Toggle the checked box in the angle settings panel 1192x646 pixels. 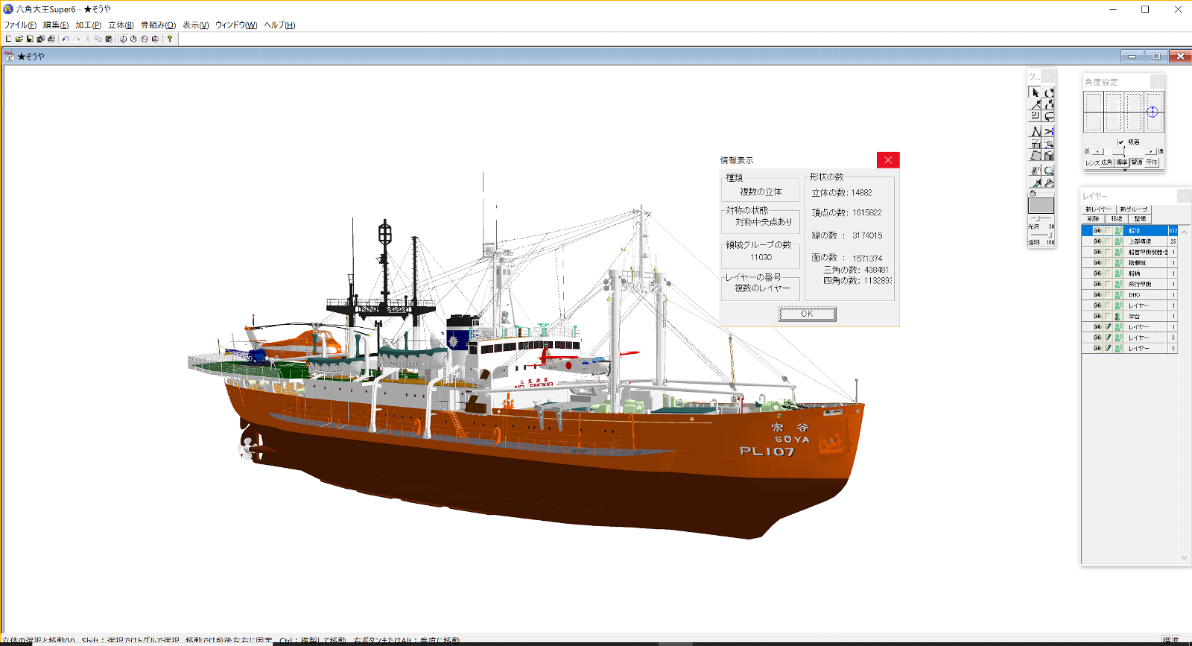pos(1120,142)
